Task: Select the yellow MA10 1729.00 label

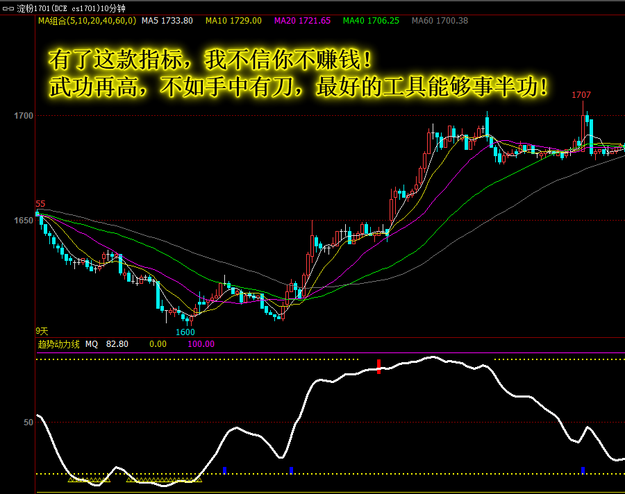Action: (233, 21)
